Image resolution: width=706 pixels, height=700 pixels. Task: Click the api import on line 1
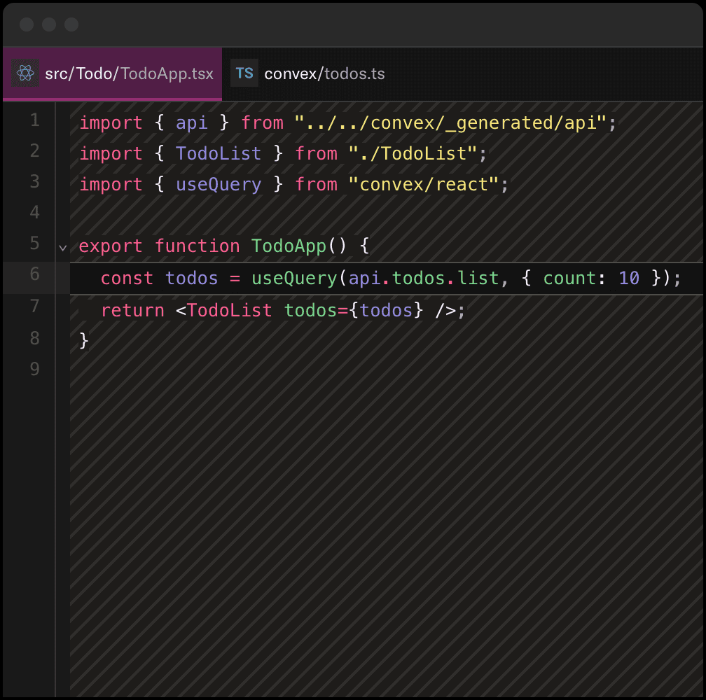pos(191,122)
